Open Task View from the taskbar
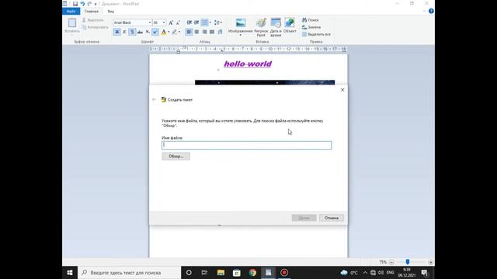 [204, 272]
